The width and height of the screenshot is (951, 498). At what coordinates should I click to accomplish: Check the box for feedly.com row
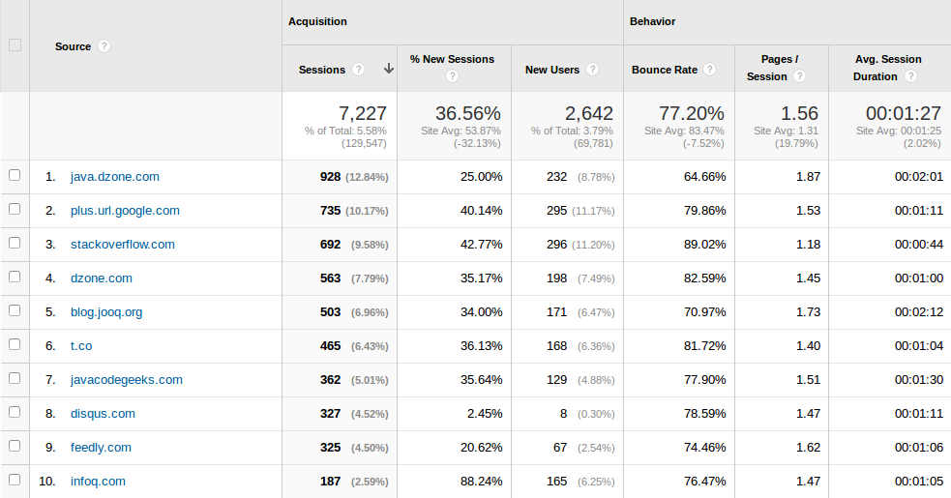click(x=15, y=447)
